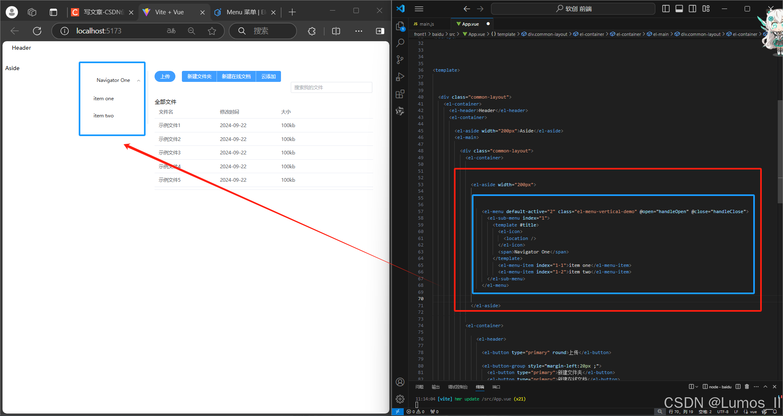The image size is (783, 416).
Task: Open the remote window indicator in status bar
Action: pos(398,412)
